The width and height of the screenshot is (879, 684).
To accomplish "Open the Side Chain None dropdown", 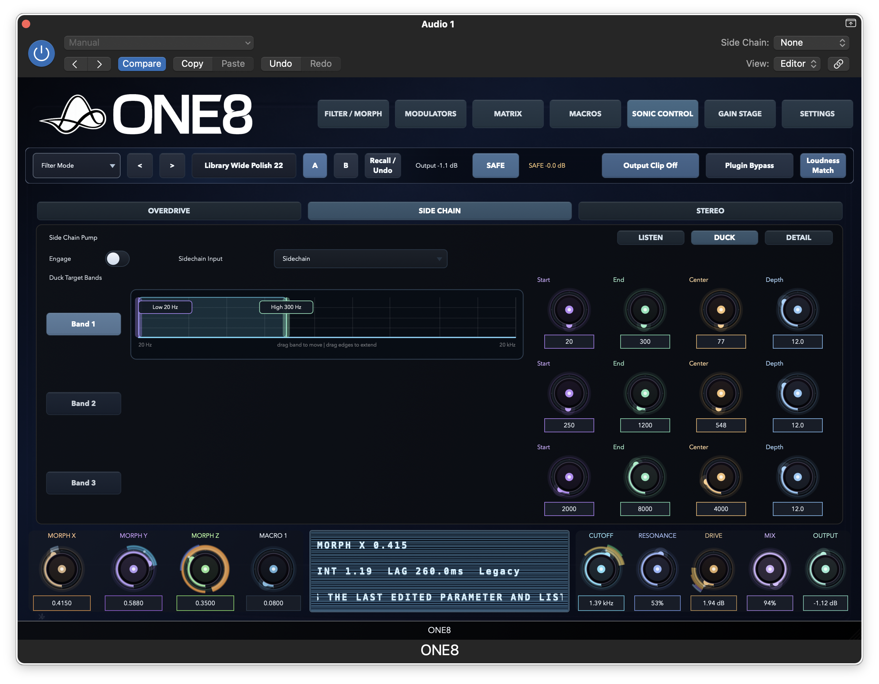I will 811,43.
